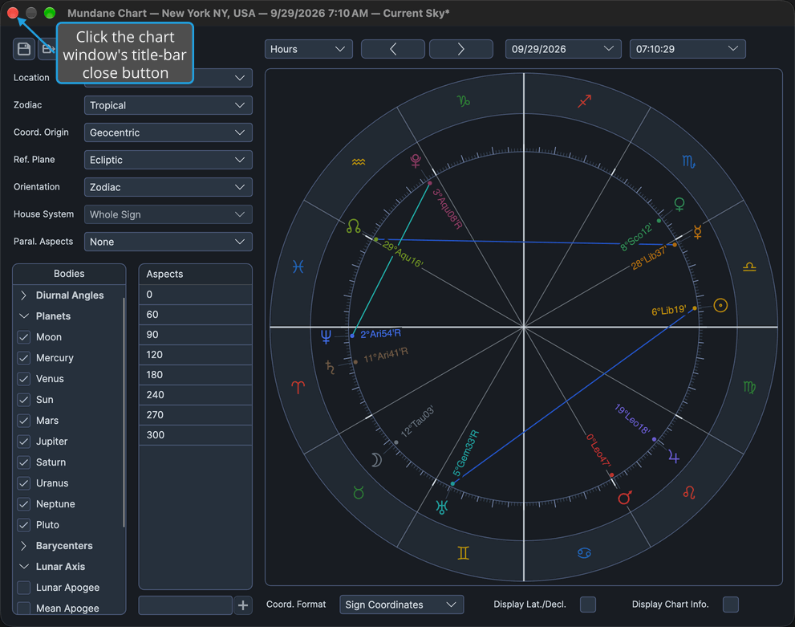795x627 pixels.
Task: Expand the Barycenters group
Action: coord(23,546)
